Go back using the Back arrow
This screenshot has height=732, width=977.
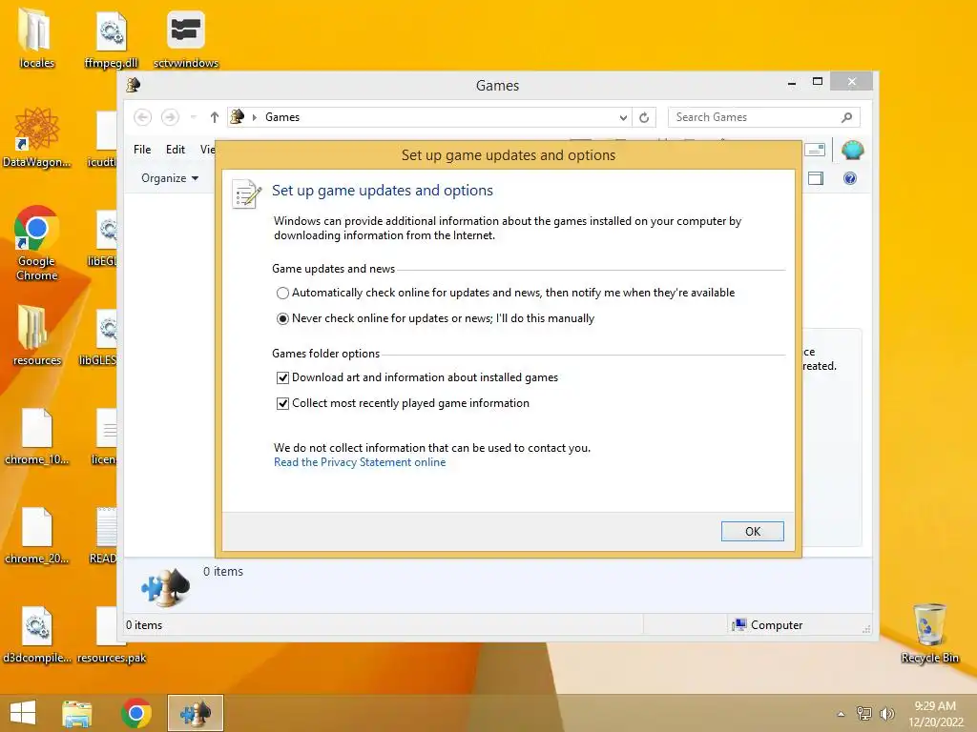pos(143,117)
